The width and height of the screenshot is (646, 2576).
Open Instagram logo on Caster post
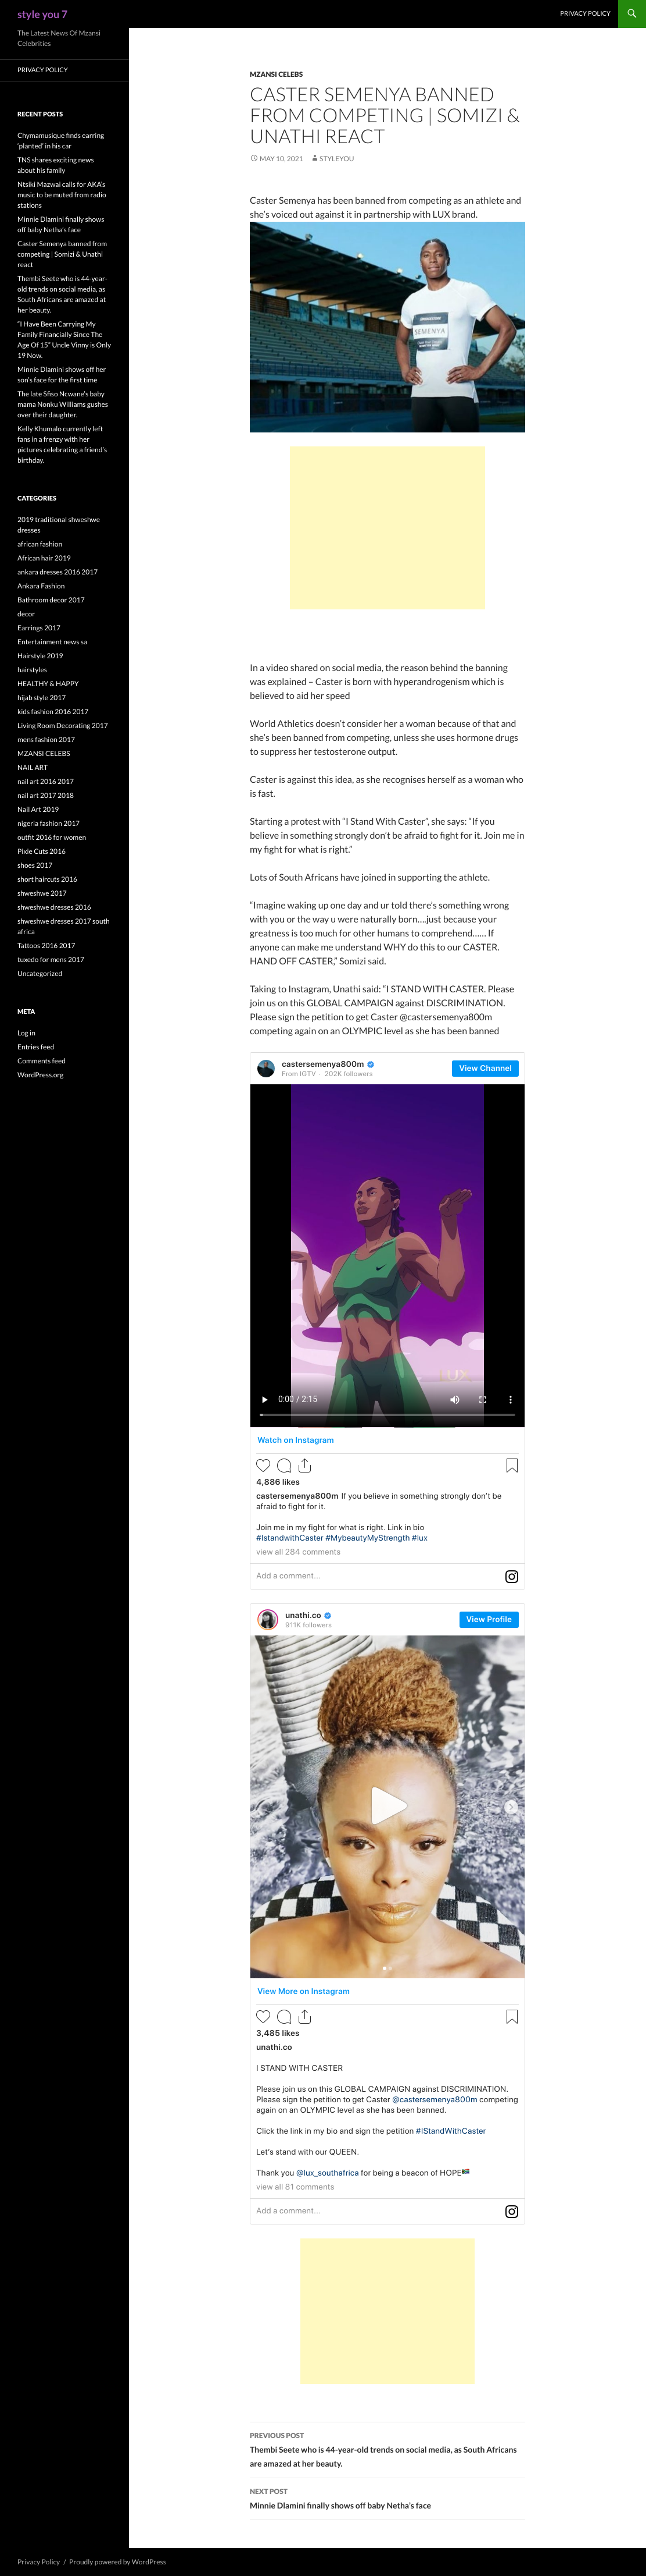511,1576
